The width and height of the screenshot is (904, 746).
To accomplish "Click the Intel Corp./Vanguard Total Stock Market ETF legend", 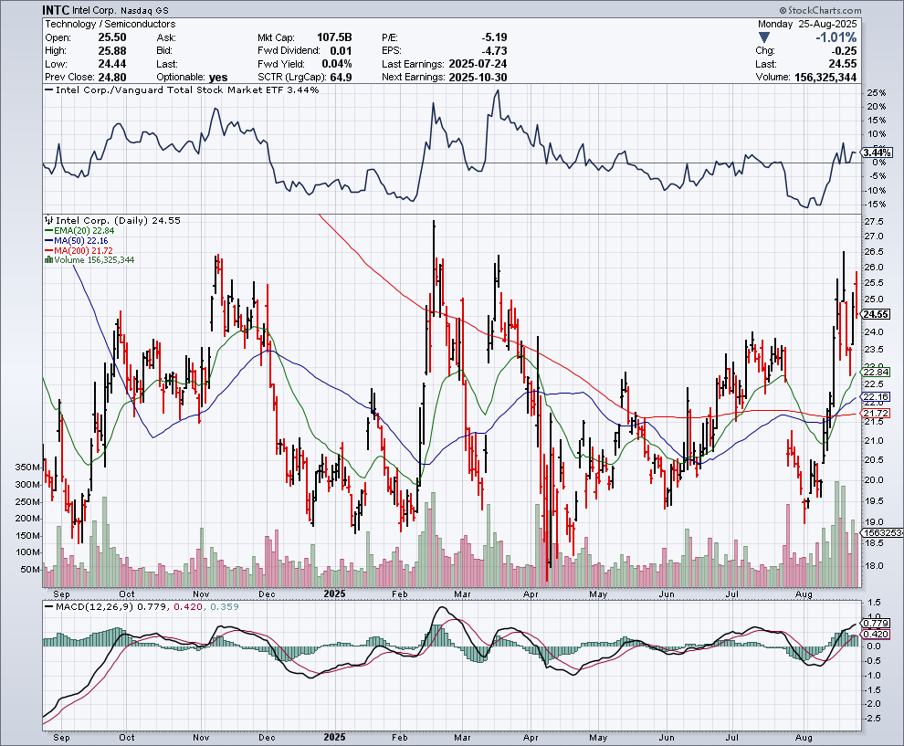I will 182,89.
